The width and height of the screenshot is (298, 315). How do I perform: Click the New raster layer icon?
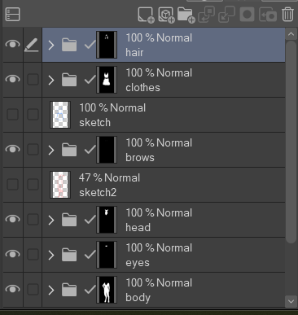(146, 15)
